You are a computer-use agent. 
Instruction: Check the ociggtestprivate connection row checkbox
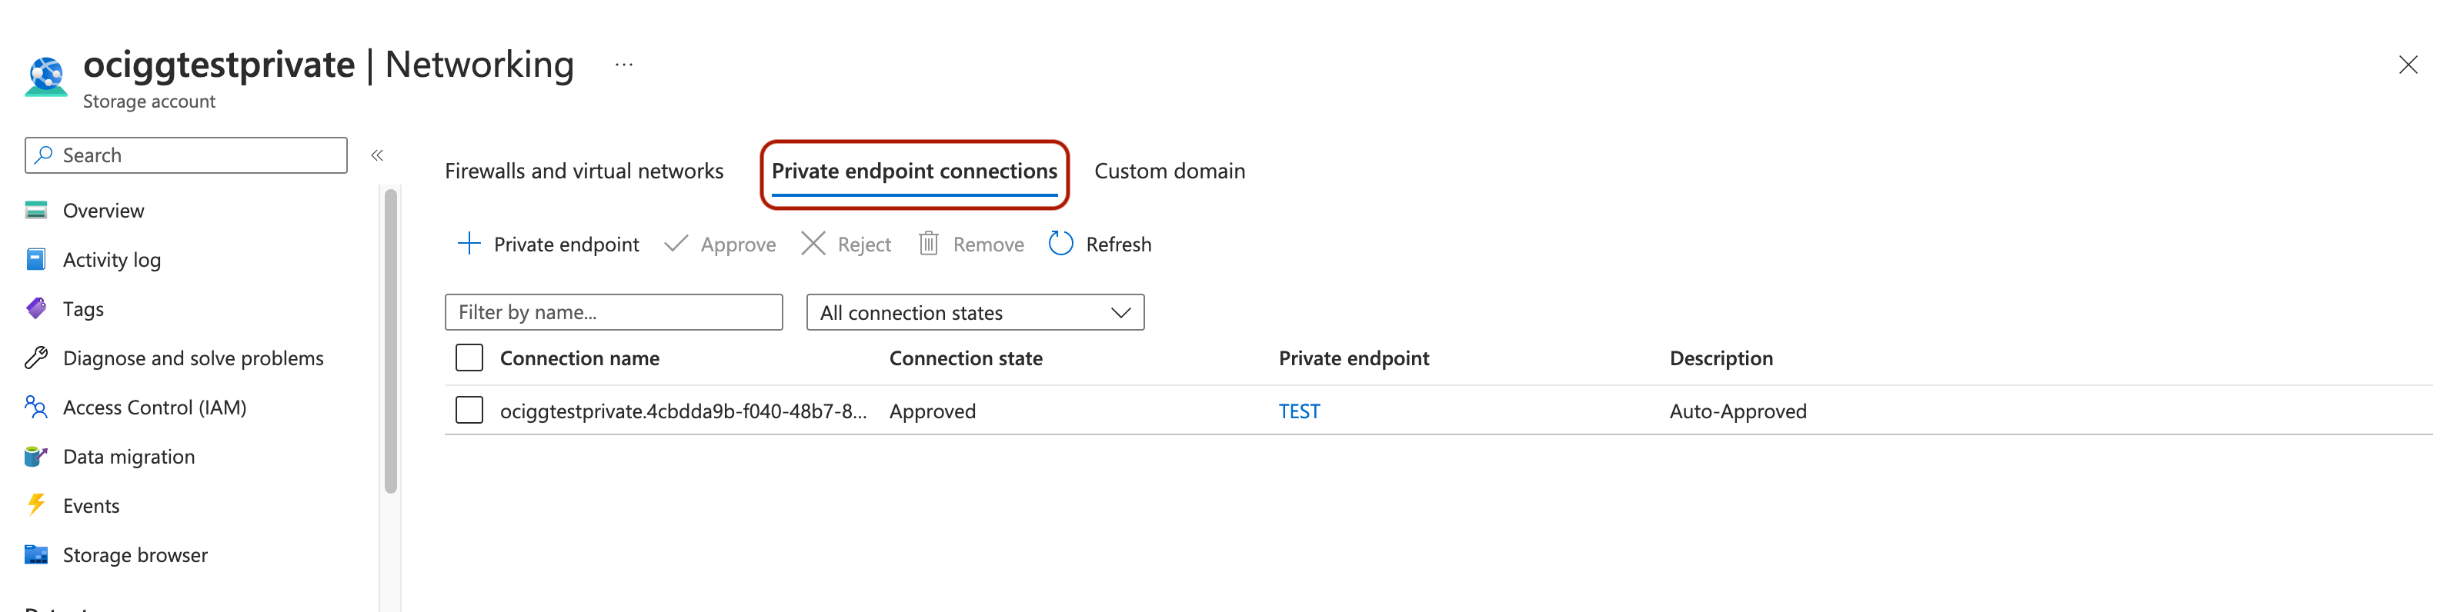tap(469, 411)
